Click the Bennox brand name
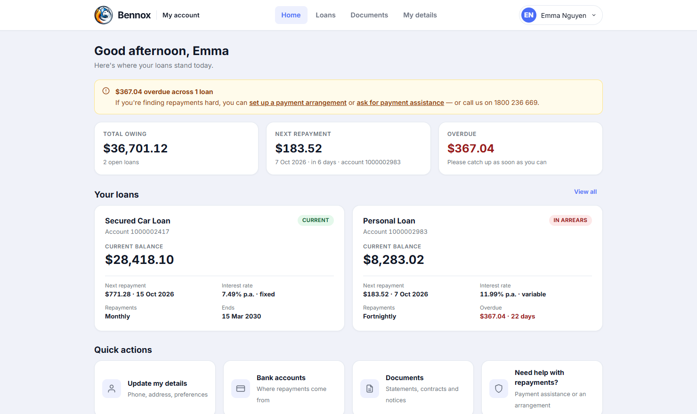697x414 pixels. [134, 15]
